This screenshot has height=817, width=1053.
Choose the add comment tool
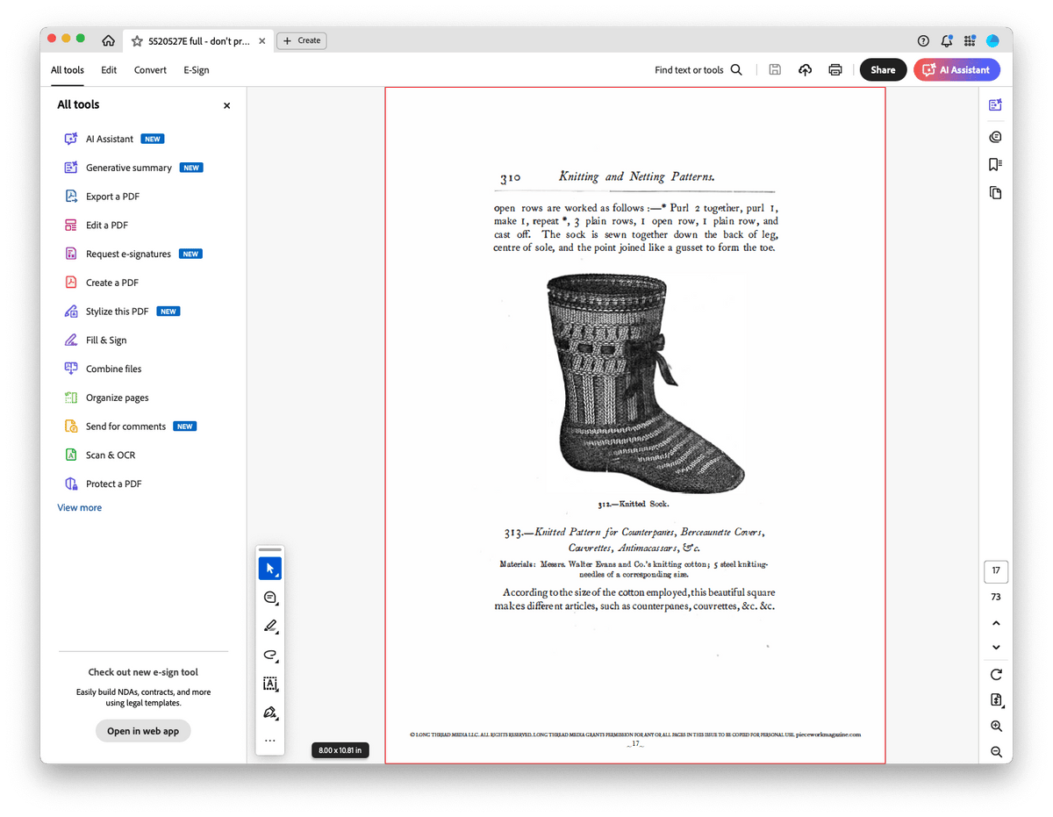(270, 598)
